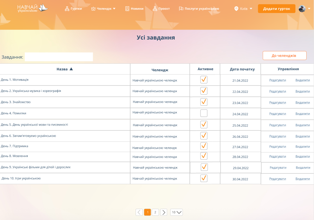This screenshot has height=220, width=314.
Task: Uncheck Активне for День 1. Мотивація
Action: [204, 79]
